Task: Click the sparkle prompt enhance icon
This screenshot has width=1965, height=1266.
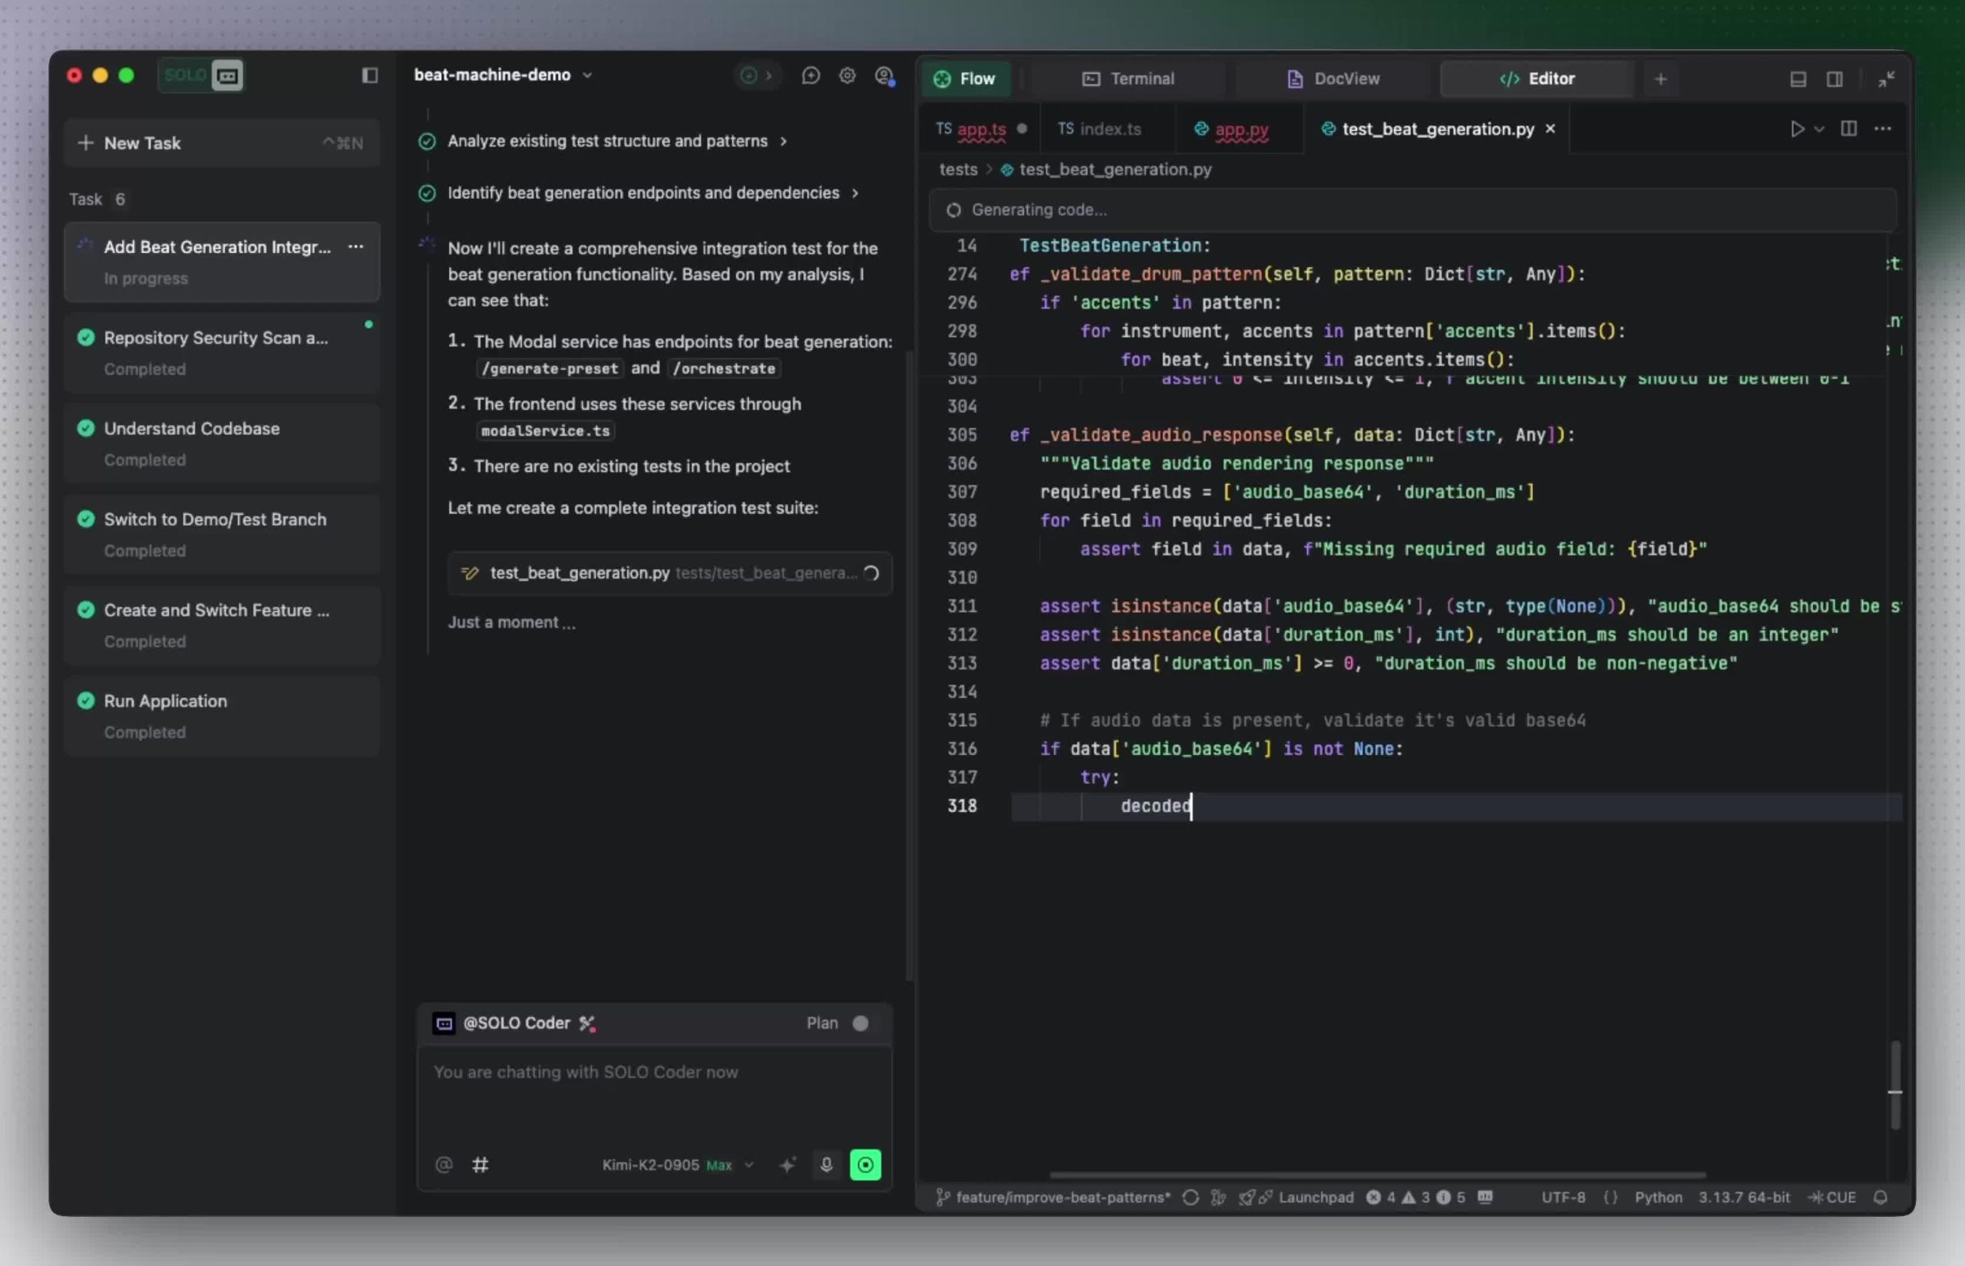Action: tap(788, 1164)
